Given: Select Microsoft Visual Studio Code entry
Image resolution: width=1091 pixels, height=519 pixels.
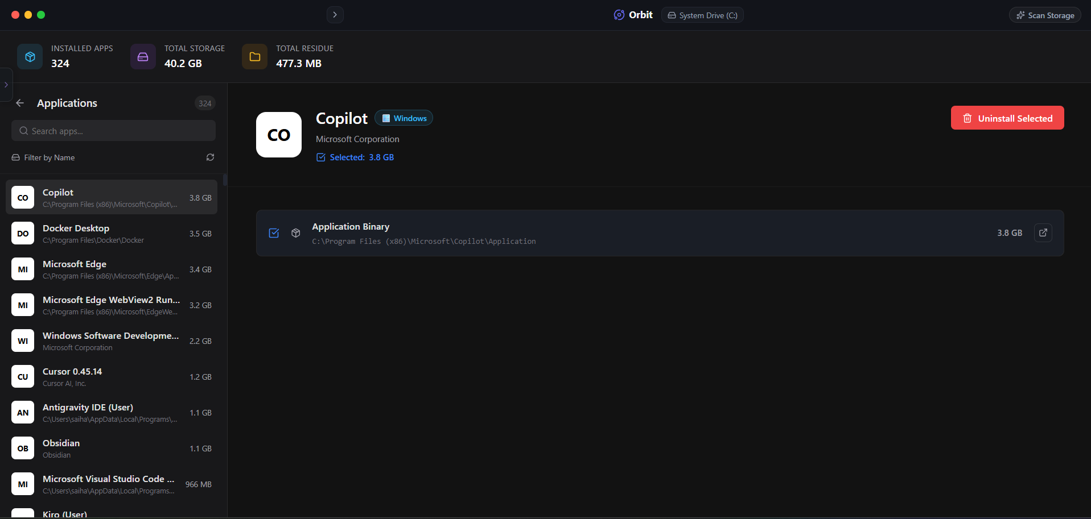Looking at the screenshot, I should coord(112,484).
